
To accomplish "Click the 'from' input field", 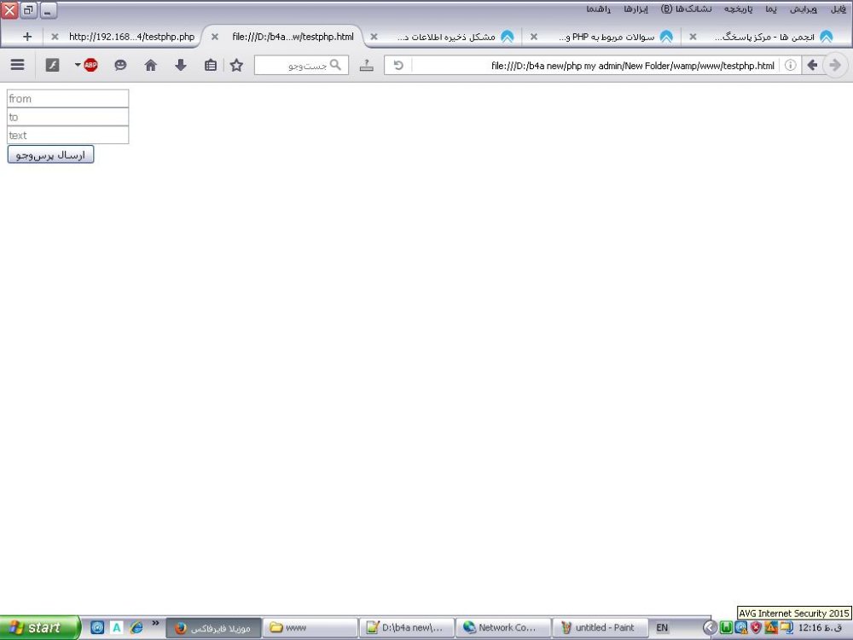I will pos(67,99).
